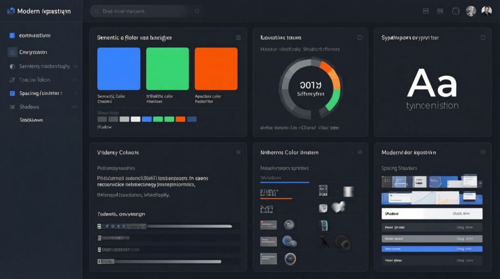Select the large blue color swatch
Screen dimensions: 500x279
[119, 68]
